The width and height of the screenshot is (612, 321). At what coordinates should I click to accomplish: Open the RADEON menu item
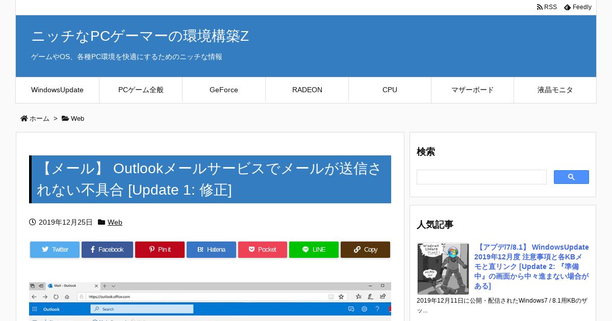tap(307, 90)
